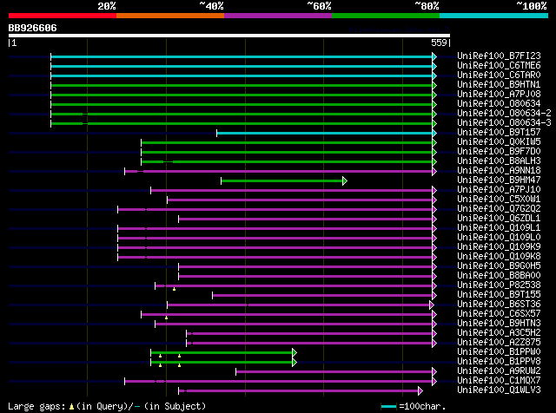
Task: Select the green alignment bar for B9HM47
Action: 281,181
